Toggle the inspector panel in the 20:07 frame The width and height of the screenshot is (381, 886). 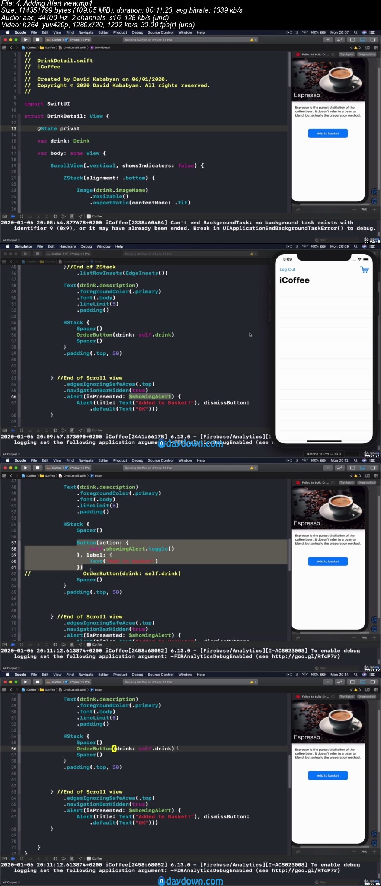(373, 40)
